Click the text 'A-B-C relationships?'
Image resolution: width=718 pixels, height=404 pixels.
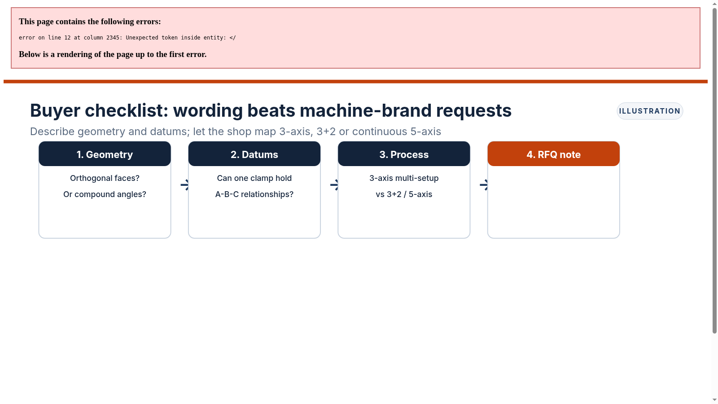tap(254, 194)
